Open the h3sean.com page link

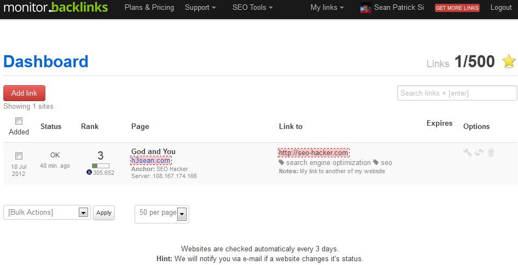coord(150,160)
